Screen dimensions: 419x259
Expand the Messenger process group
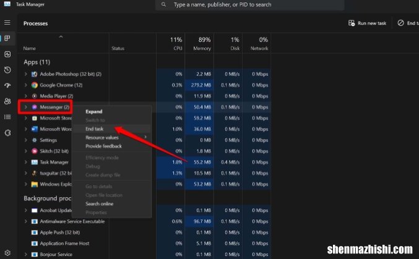[x=25, y=107]
